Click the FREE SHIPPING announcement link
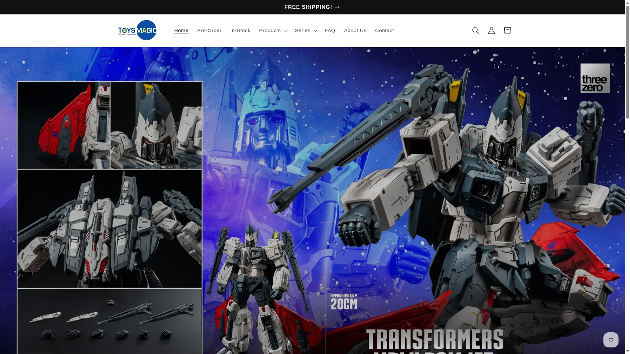630x354 pixels. pyautogui.click(x=312, y=7)
